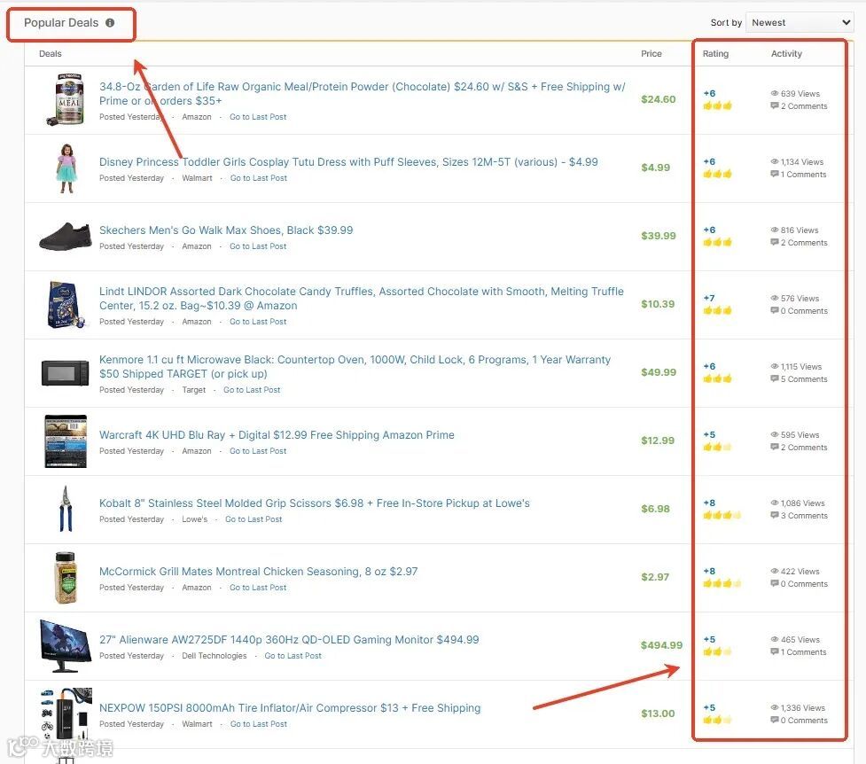Click the eye icon beside 422 Views
The width and height of the screenshot is (866, 764).
(775, 571)
